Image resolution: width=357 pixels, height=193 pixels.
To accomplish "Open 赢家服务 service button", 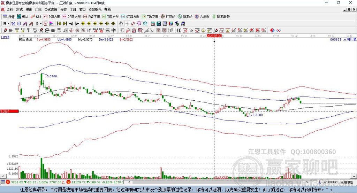I will point(221,17).
